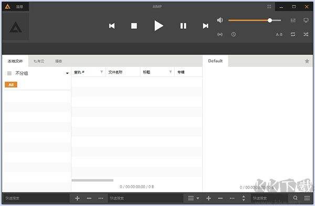Remove items using library toolbar minus icon
The image size is (315, 206).
tap(89, 198)
